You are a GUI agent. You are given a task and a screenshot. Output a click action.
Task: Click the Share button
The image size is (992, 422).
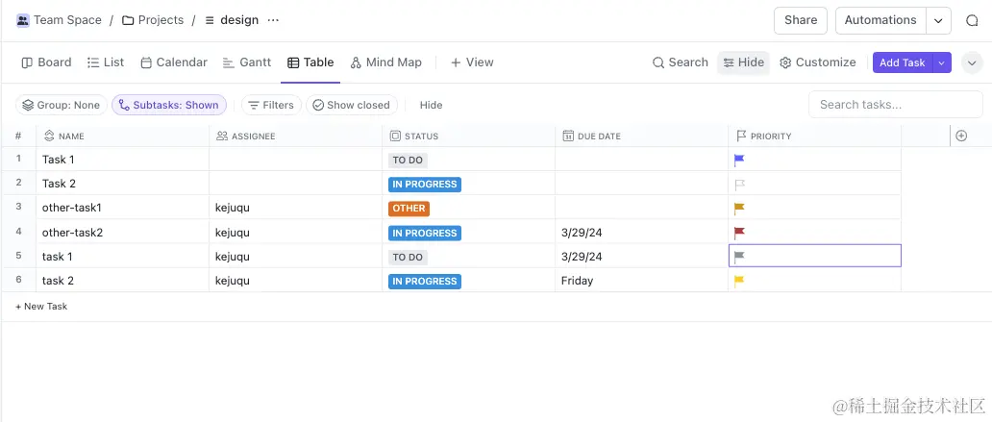pyautogui.click(x=801, y=20)
